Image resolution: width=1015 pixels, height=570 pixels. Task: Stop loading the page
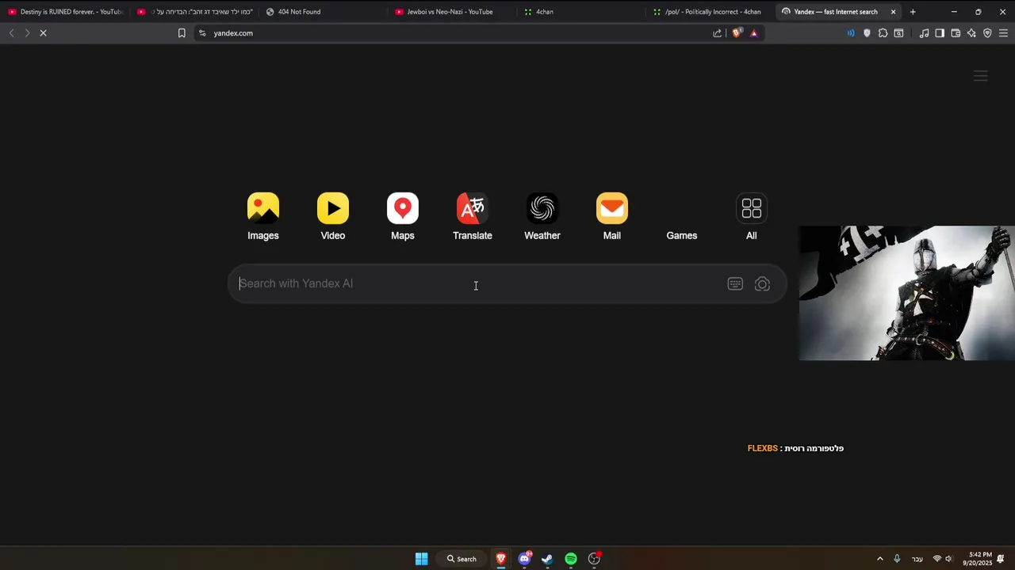43,33
